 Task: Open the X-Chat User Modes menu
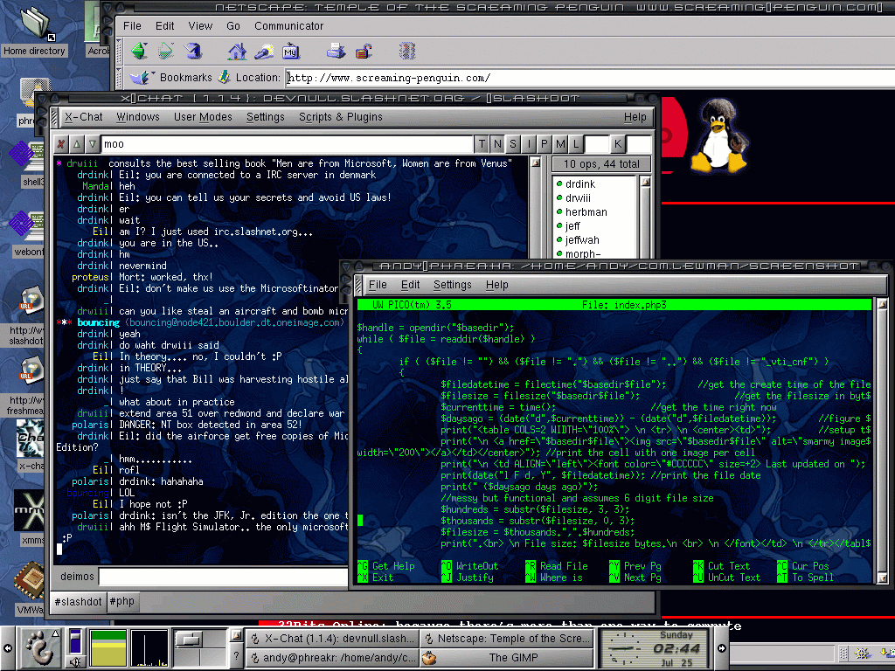click(203, 117)
